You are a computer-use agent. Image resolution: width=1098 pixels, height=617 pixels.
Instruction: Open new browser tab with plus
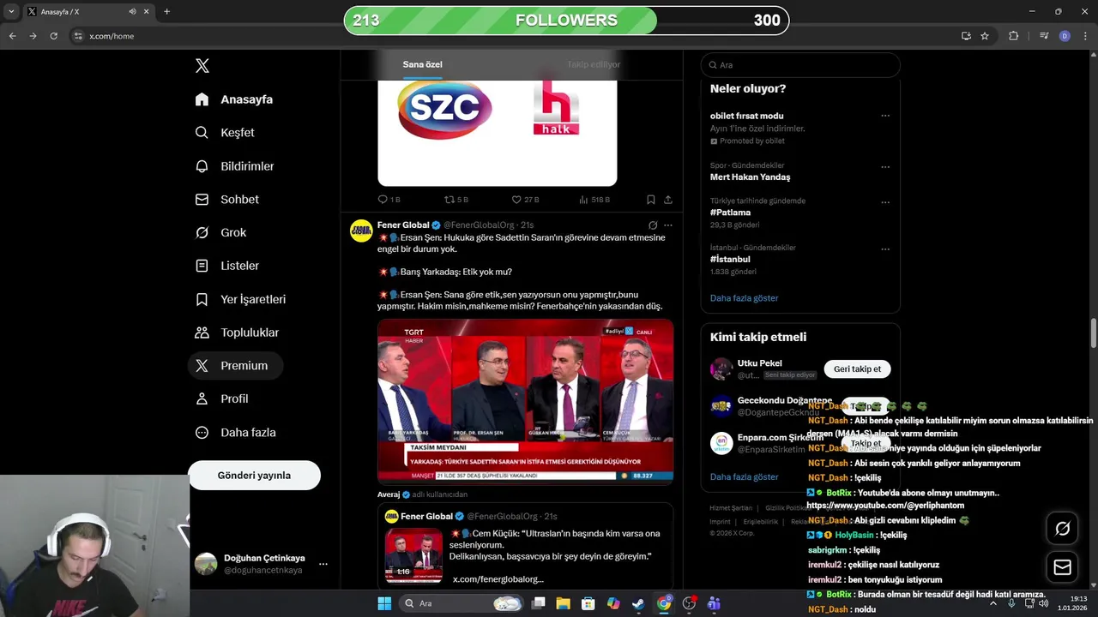click(166, 11)
